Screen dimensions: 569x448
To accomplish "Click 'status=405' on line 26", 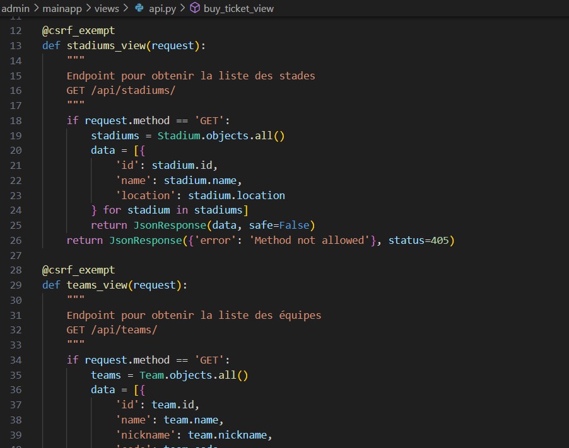I will pos(418,240).
